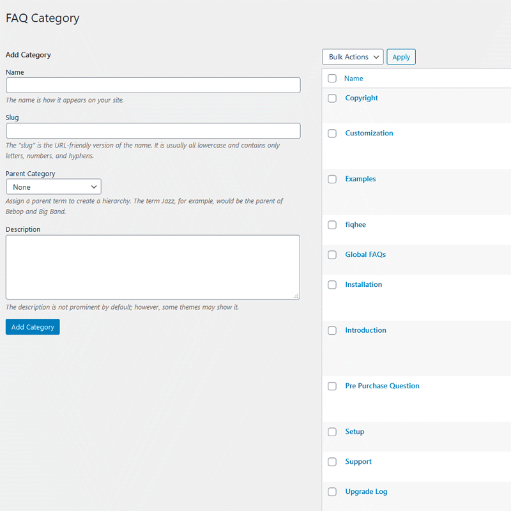The height and width of the screenshot is (511, 511).
Task: Tick the Support category checkbox
Action: coord(332,461)
